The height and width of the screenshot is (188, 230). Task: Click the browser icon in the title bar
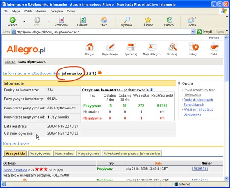[3, 4]
